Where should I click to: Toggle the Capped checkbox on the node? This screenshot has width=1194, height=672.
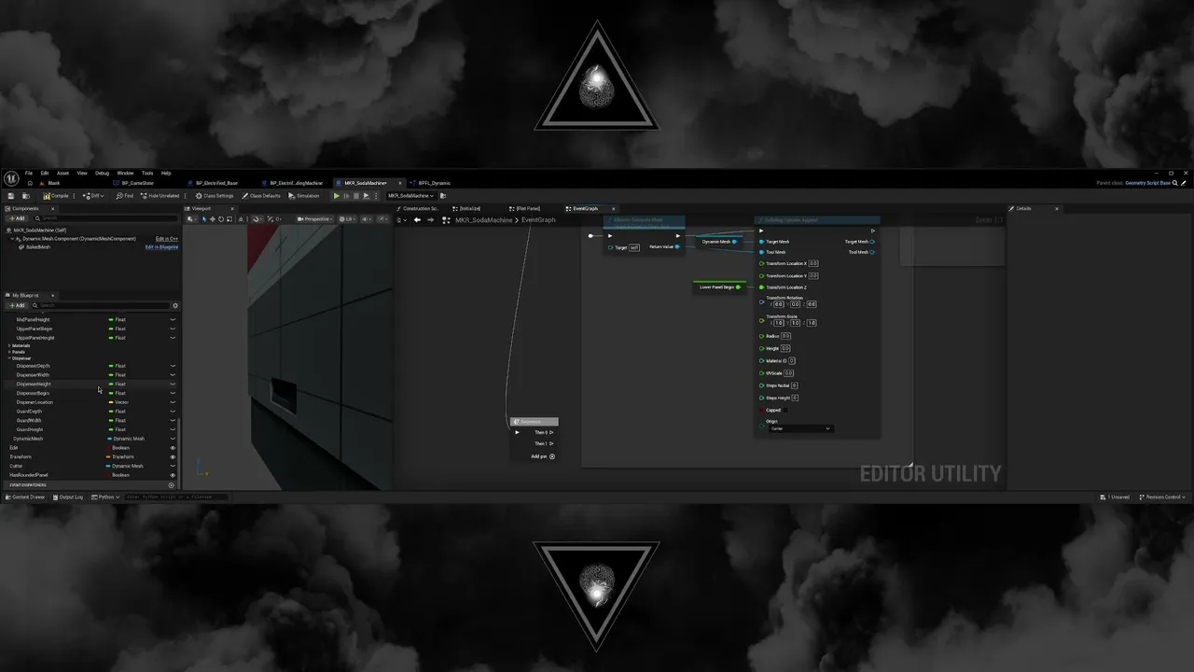pos(786,410)
